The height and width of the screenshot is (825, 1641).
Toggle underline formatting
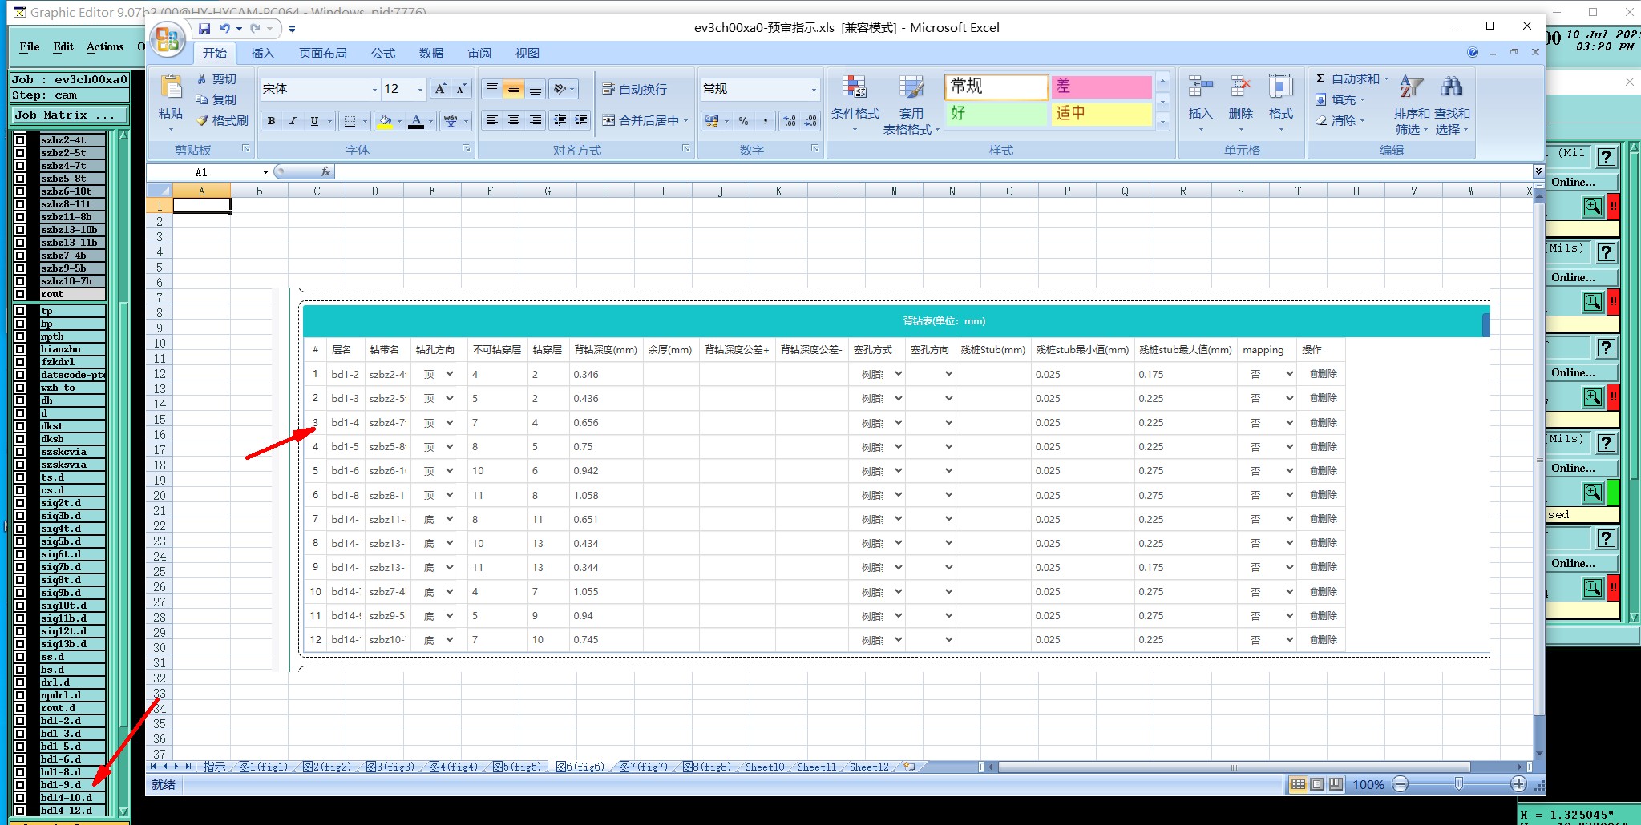pos(314,121)
